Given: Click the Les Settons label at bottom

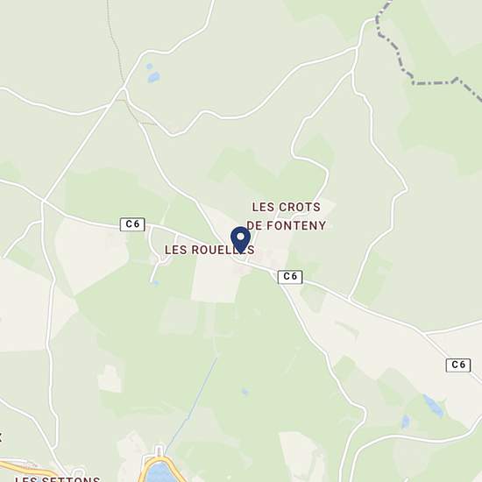Looking at the screenshot, I should (x=58, y=478).
